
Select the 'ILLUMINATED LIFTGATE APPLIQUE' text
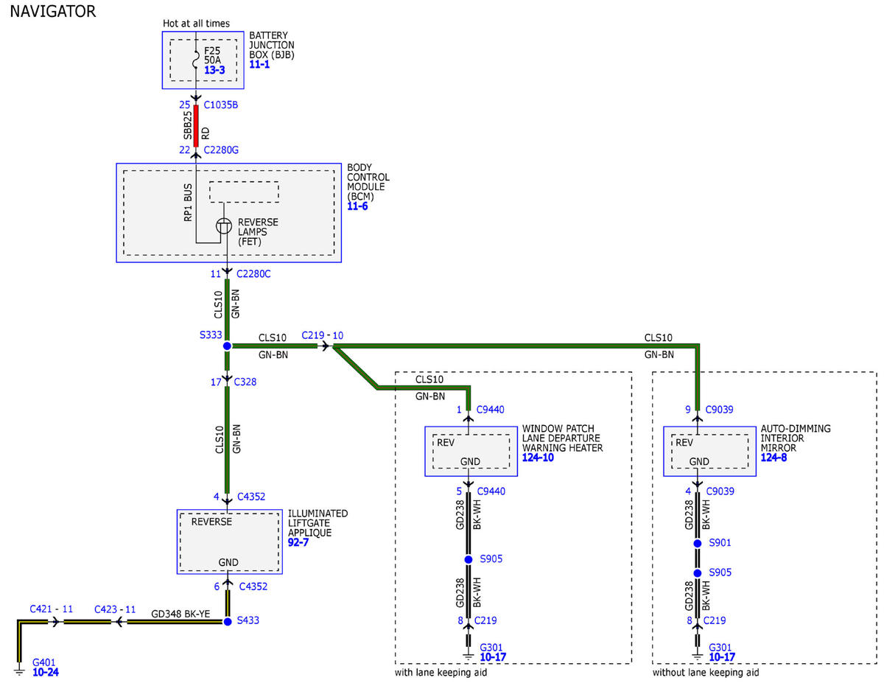[318, 523]
